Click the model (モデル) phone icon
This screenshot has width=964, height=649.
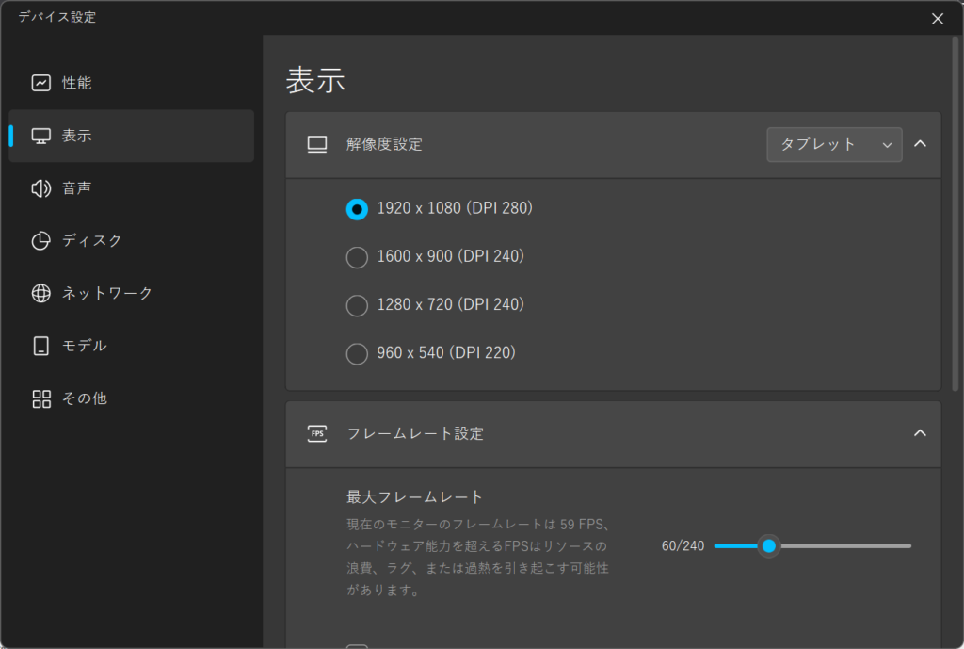tap(40, 346)
